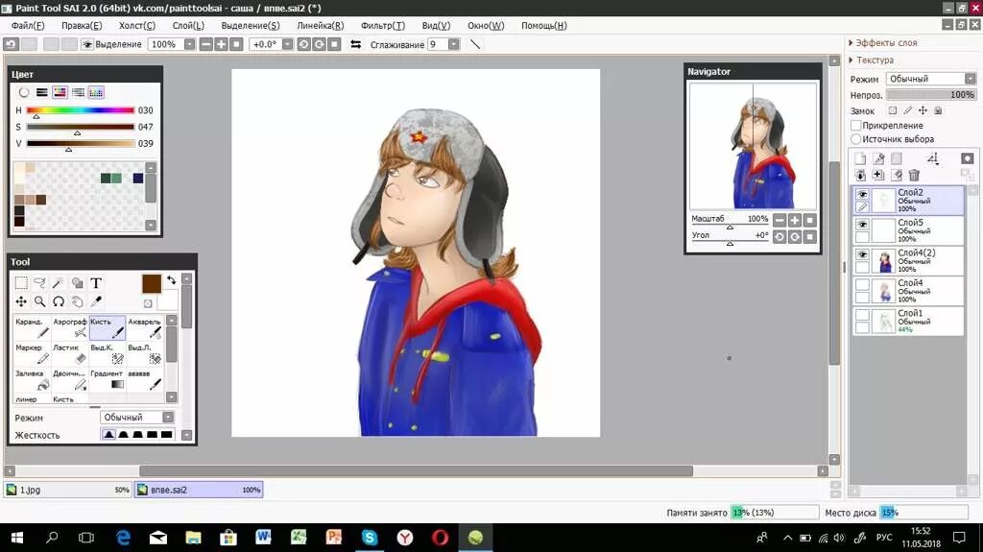The height and width of the screenshot is (552, 983).
Task: Open the brush Режим Обычный dropdown
Action: 137,418
